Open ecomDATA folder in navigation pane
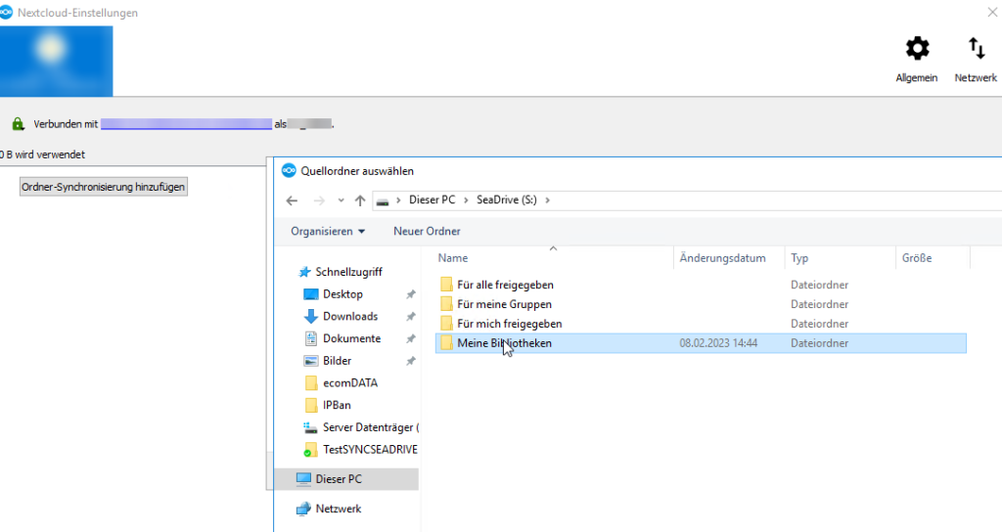 350,383
